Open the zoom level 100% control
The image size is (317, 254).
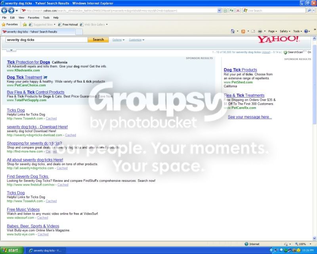(x=303, y=244)
